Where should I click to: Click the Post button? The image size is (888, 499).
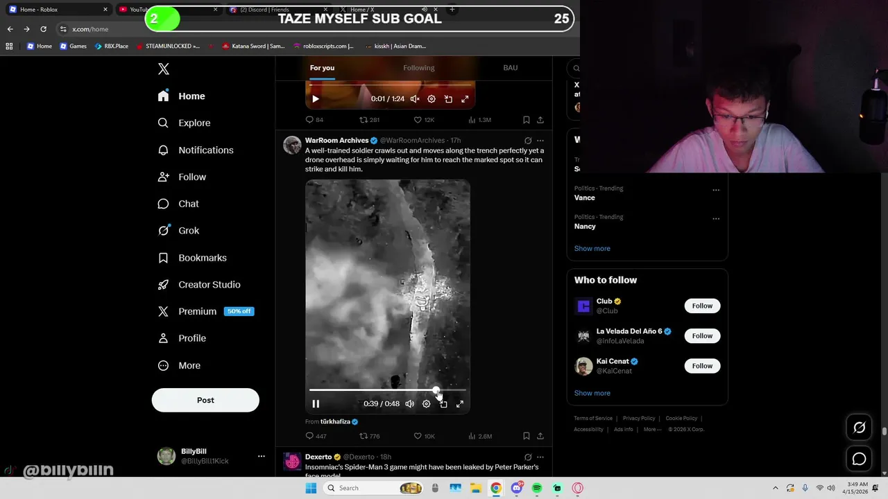pos(205,400)
